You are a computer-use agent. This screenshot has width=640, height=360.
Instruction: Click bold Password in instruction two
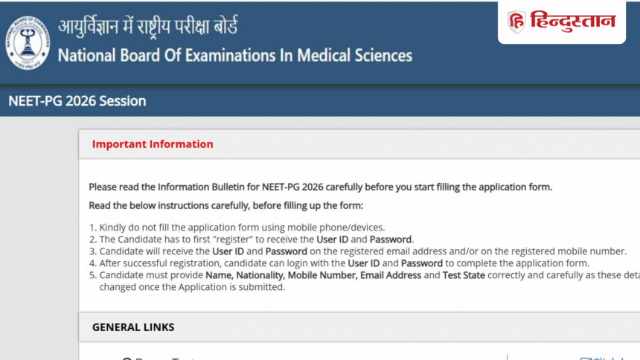[x=390, y=240]
